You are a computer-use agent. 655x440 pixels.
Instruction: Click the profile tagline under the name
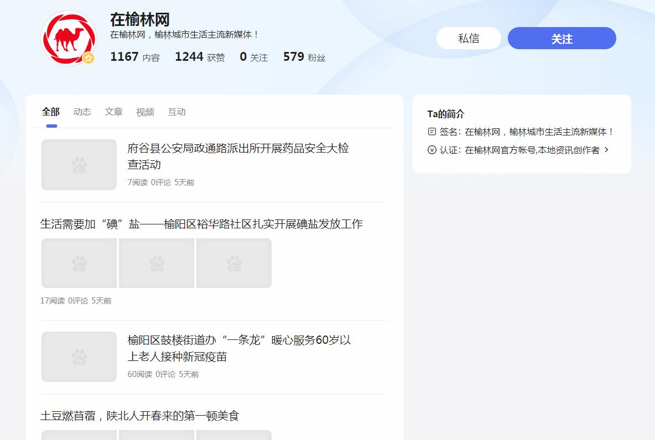(184, 35)
